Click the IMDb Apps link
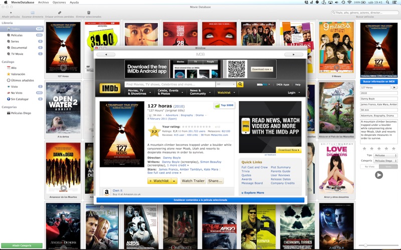Image resolution: width=401 pixels, height=250 pixels. coord(283,84)
